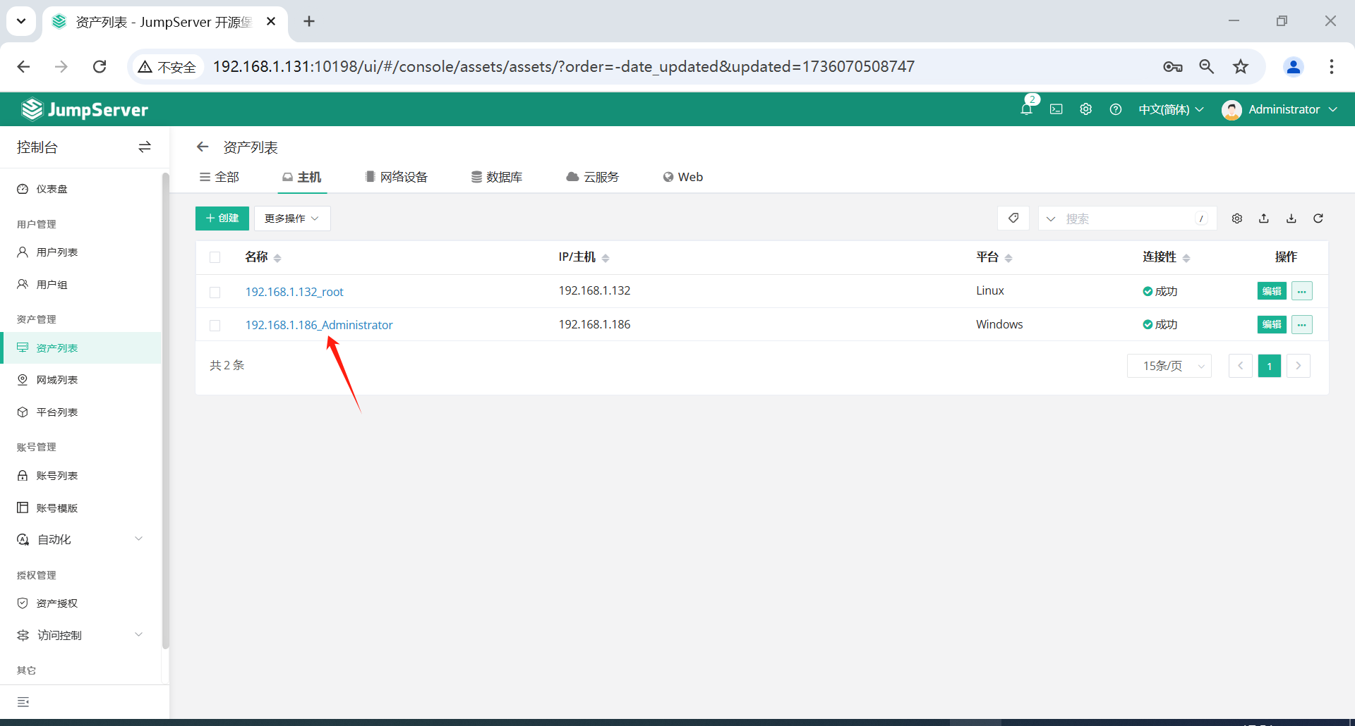Open more actions for 192.168.1.186_Administrator row
Viewport: 1355px width, 726px height.
[x=1302, y=324]
